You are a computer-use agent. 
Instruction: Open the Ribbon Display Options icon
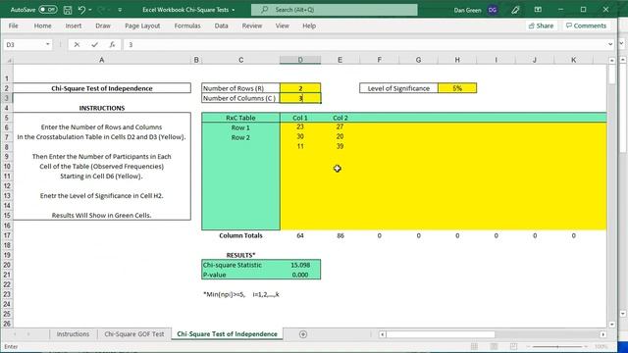pyautogui.click(x=538, y=10)
